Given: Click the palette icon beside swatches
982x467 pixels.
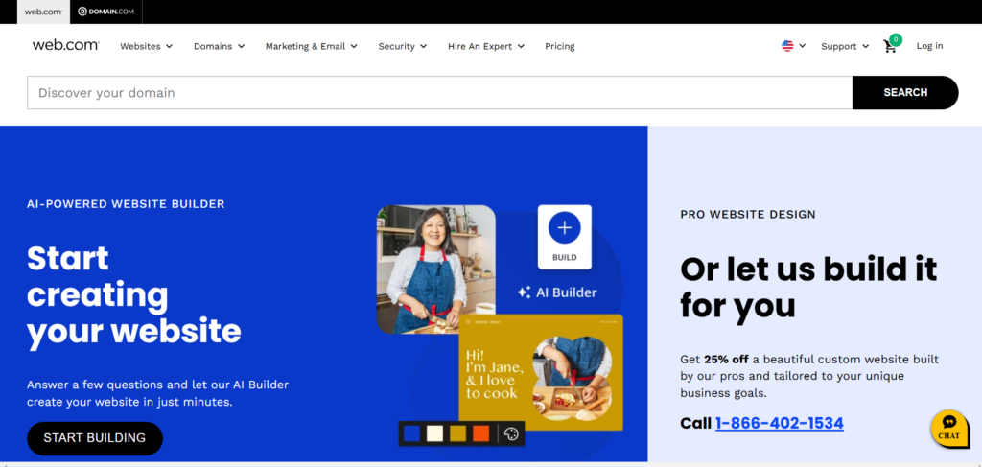Looking at the screenshot, I should [512, 433].
